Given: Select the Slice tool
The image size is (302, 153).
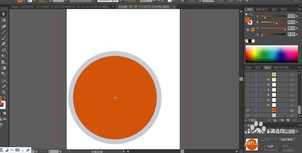Looking at the screenshot, I should click(x=3, y=86).
